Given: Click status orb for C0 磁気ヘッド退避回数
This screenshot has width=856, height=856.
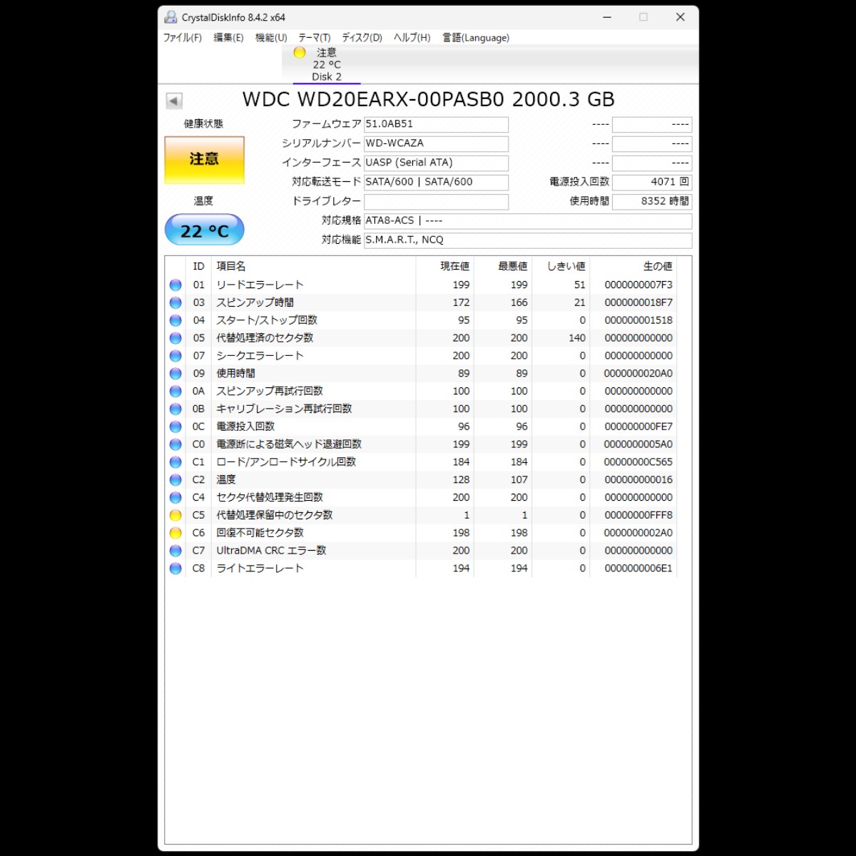Looking at the screenshot, I should click(175, 444).
